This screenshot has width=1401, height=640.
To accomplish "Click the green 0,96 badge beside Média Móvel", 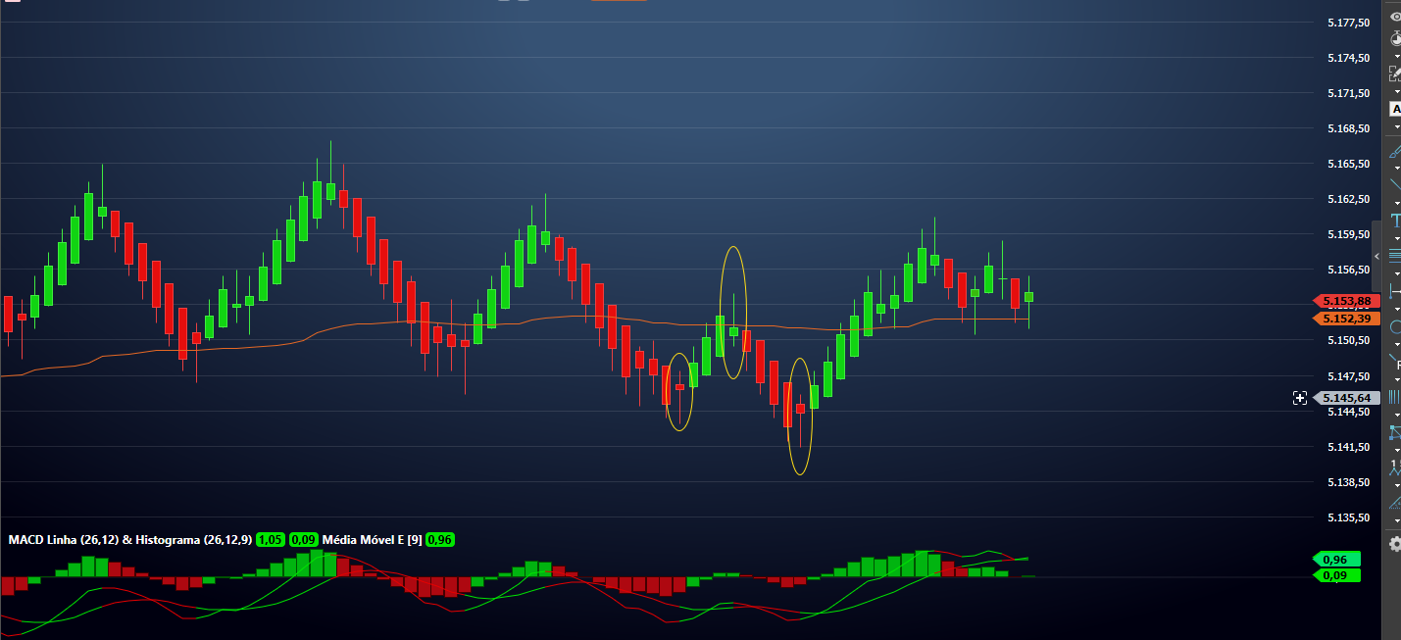I will click(x=440, y=540).
